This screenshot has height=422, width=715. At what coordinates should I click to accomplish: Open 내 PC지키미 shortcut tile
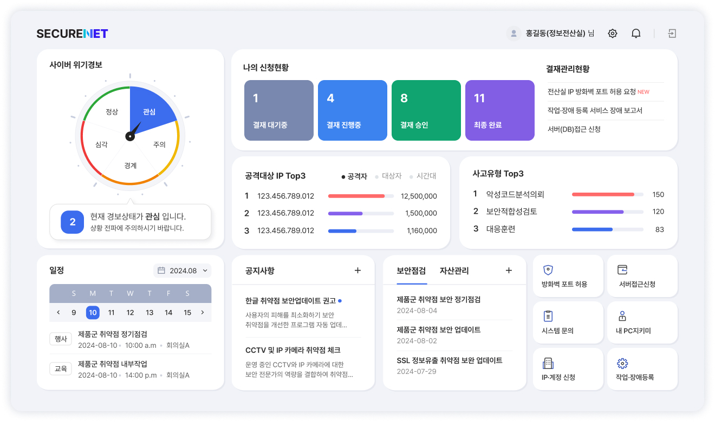[x=642, y=322]
